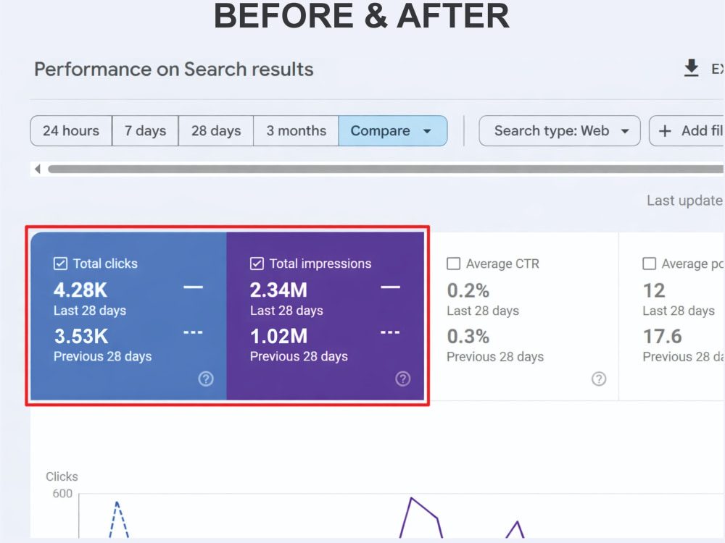Click the Last update text
This screenshot has width=725, height=543.
point(684,201)
